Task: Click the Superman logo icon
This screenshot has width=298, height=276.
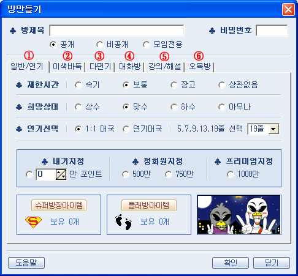Action: (x=33, y=222)
